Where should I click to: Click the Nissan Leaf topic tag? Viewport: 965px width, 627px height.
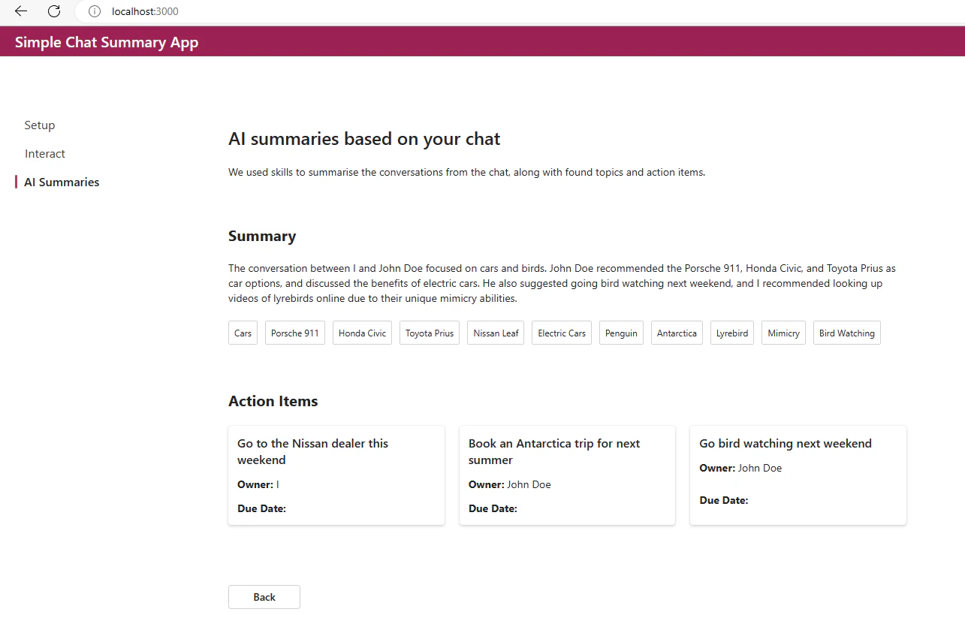[496, 333]
